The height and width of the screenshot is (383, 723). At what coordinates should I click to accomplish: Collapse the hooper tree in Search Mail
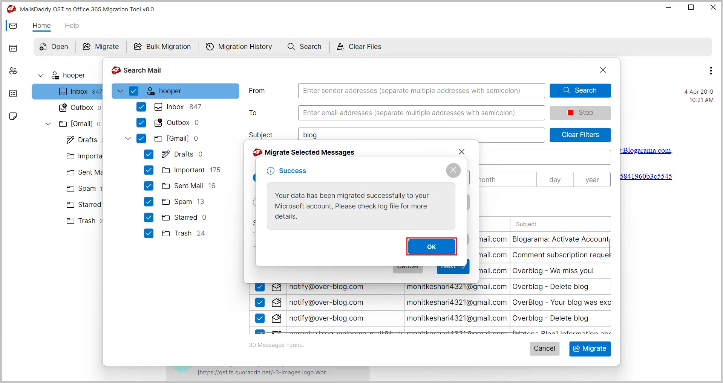click(121, 91)
